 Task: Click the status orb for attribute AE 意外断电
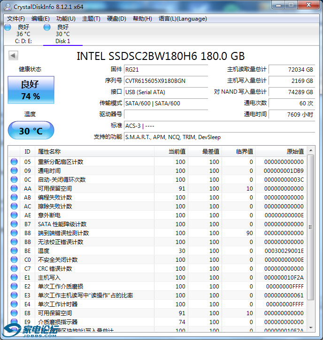click(x=14, y=215)
